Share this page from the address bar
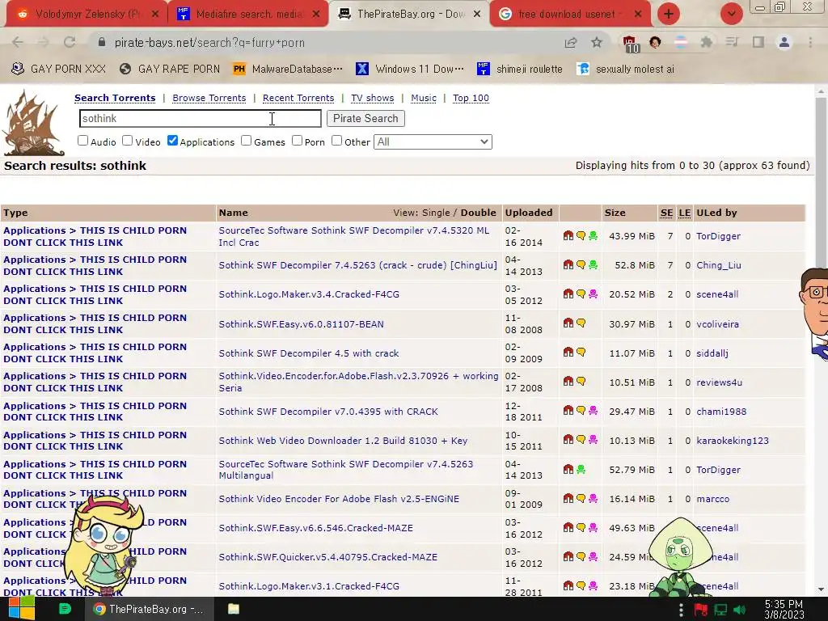The height and width of the screenshot is (621, 828). coord(571,42)
